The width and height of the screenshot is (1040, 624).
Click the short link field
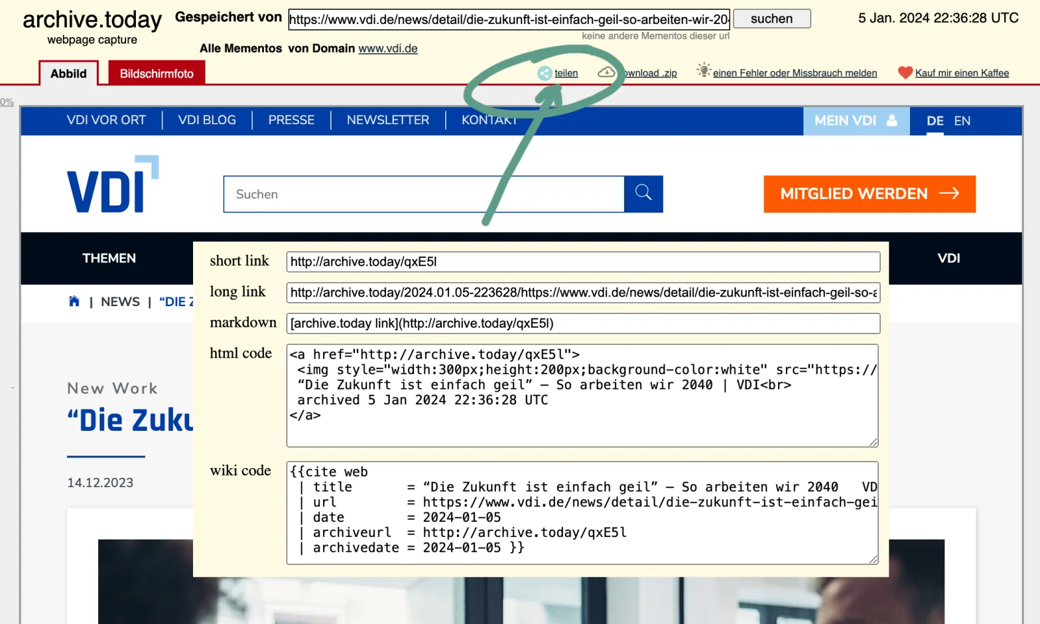tap(584, 262)
